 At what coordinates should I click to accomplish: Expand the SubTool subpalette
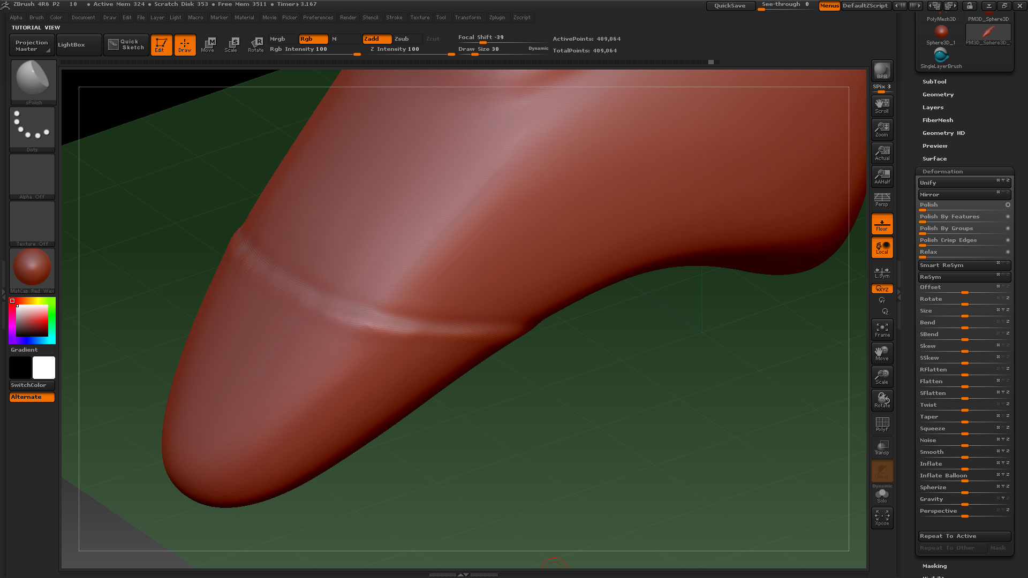[x=934, y=82]
